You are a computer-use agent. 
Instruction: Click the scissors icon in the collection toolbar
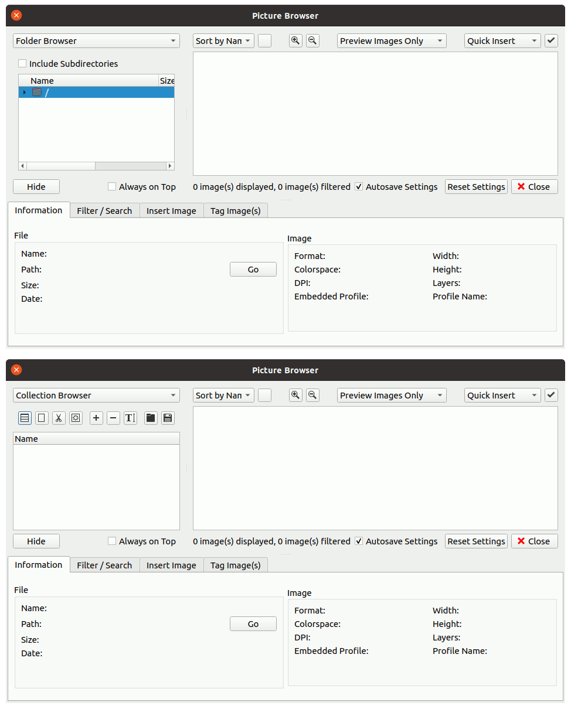coord(59,418)
